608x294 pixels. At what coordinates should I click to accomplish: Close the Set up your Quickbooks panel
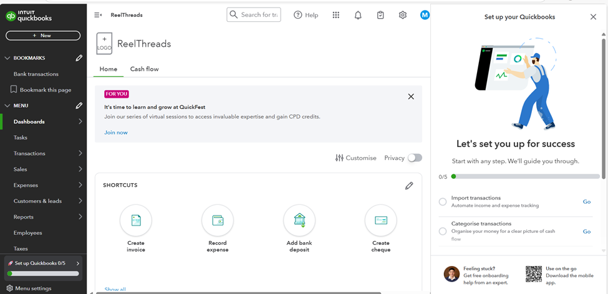click(x=593, y=17)
